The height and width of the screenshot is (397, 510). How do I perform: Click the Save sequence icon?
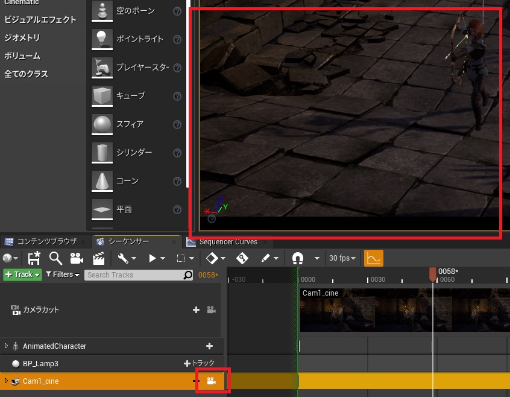[x=34, y=258]
